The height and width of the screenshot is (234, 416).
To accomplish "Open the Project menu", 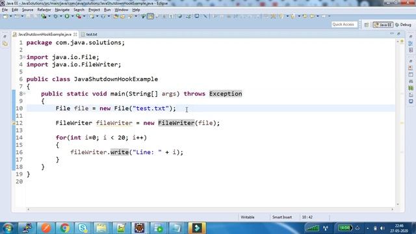I will (94, 10).
